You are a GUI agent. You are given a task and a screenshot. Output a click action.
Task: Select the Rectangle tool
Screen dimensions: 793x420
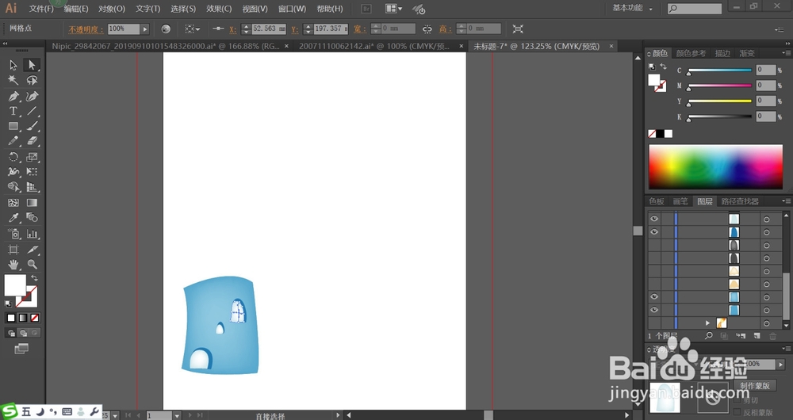click(13, 126)
